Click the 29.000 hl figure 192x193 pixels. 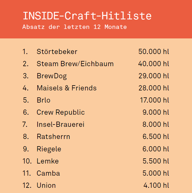(x=154, y=76)
